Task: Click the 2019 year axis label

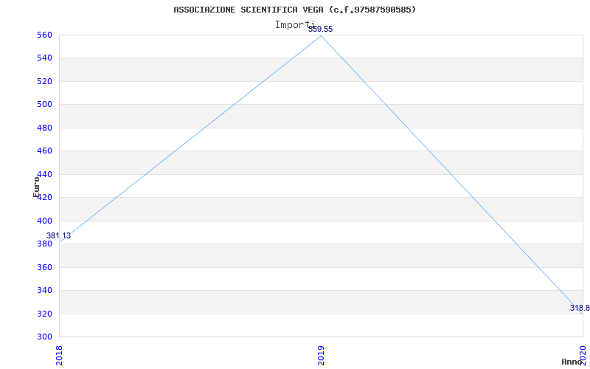Action: click(x=321, y=356)
